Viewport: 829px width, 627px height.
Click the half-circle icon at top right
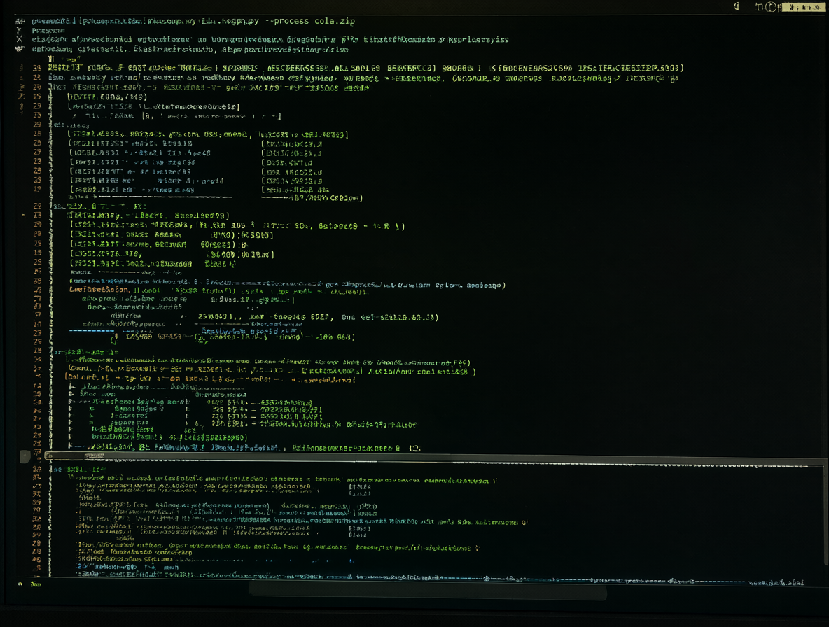pyautogui.click(x=737, y=6)
